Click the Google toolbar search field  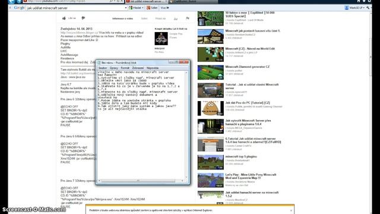click(75, 8)
